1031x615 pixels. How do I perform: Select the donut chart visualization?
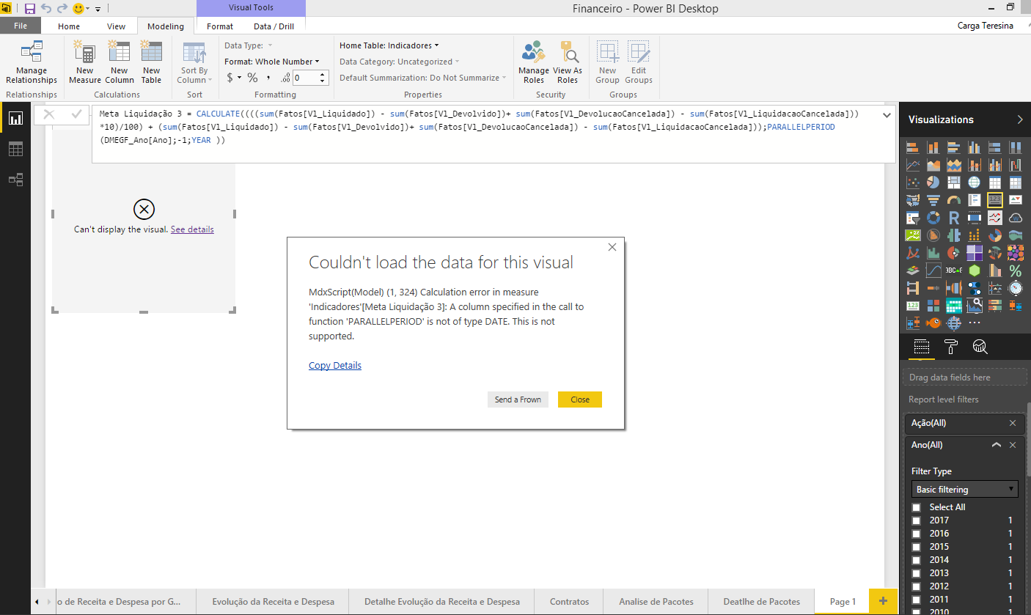933,218
